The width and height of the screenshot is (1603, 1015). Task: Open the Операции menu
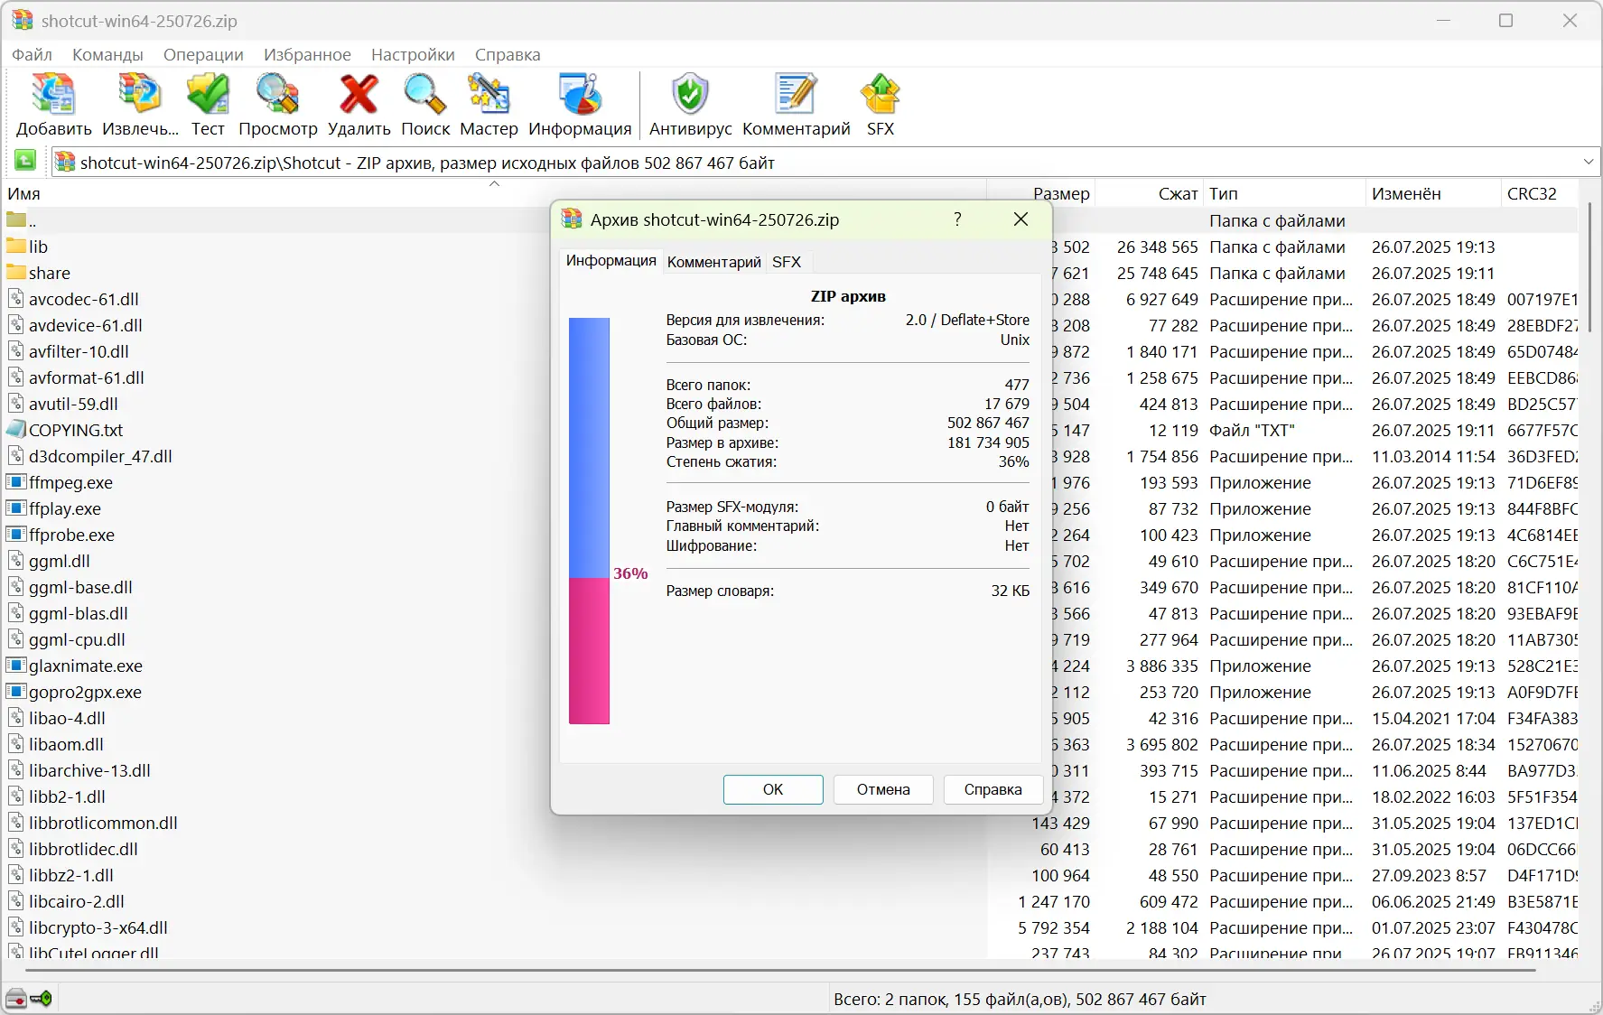[203, 54]
